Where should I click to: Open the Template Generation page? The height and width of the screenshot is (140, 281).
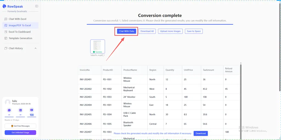(20, 38)
